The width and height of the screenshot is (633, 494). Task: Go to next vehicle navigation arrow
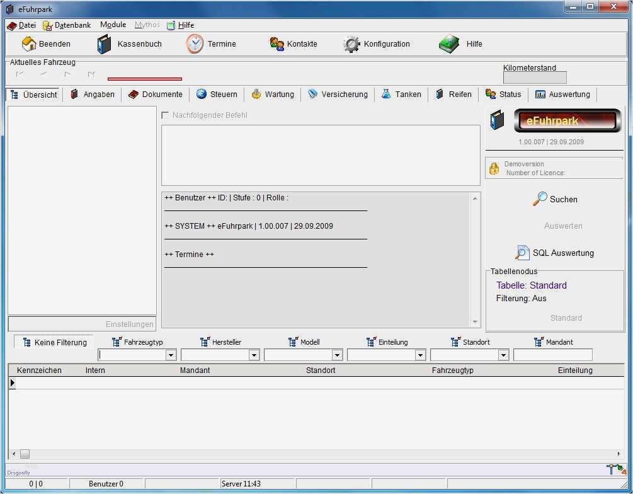click(67, 74)
